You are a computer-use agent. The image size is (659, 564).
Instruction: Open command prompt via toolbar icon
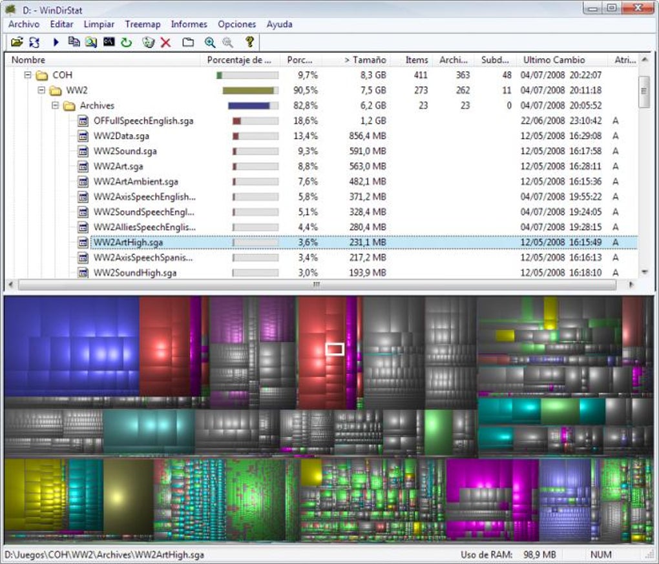[109, 41]
